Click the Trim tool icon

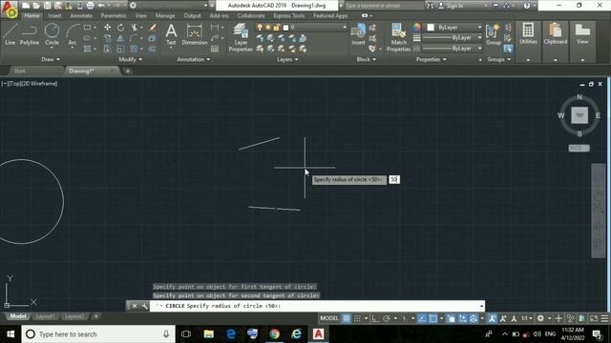[x=135, y=28]
